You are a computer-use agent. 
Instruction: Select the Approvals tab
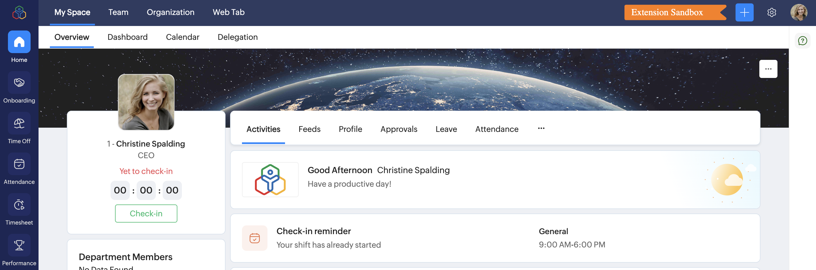[398, 129]
